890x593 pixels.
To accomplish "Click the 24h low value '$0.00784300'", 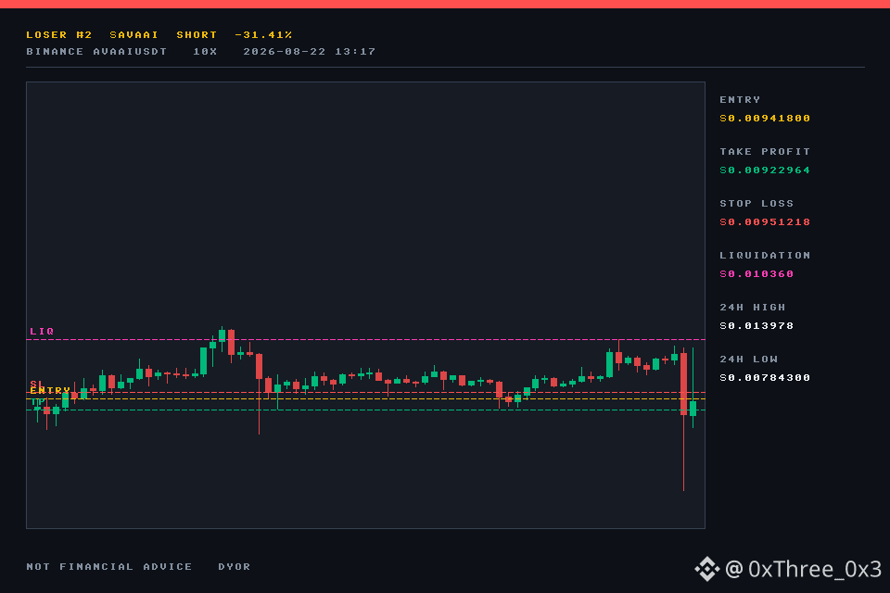I will (765, 378).
